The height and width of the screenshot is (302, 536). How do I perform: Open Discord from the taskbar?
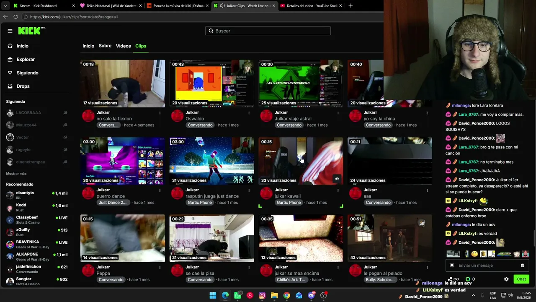(311, 295)
